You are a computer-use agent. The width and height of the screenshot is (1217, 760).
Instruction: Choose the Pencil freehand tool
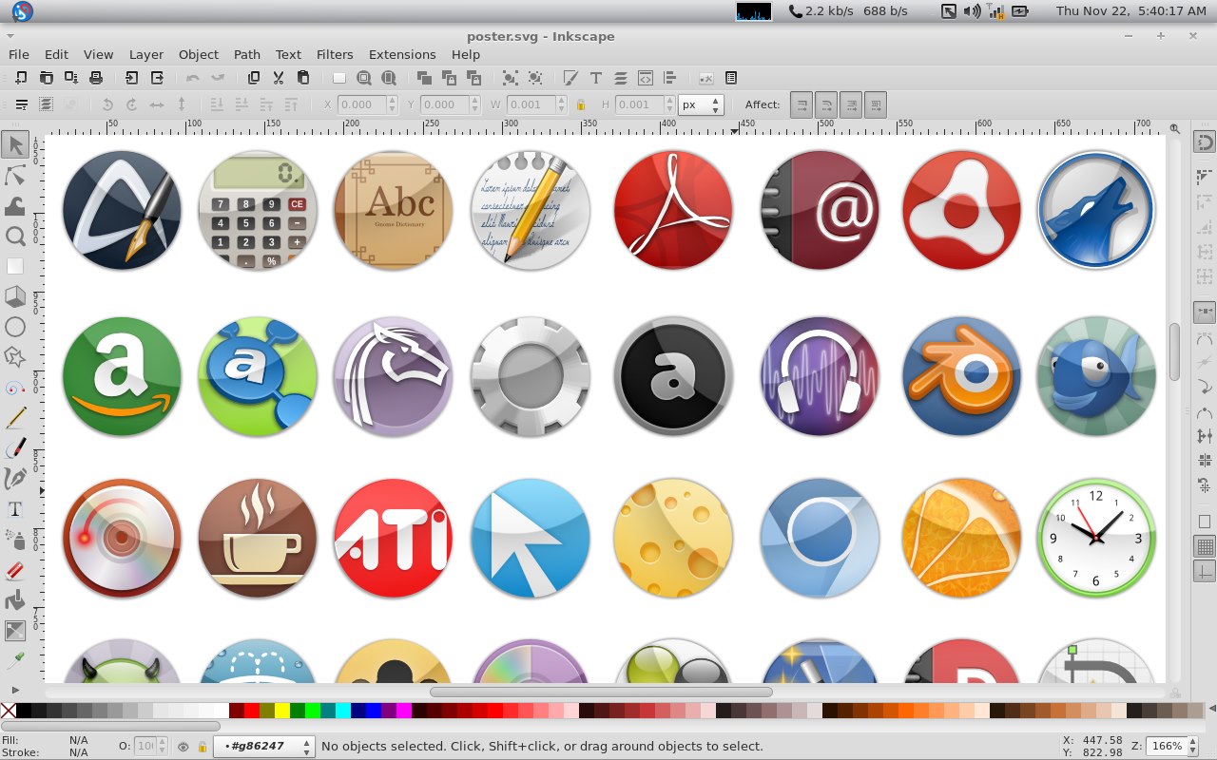(x=15, y=418)
